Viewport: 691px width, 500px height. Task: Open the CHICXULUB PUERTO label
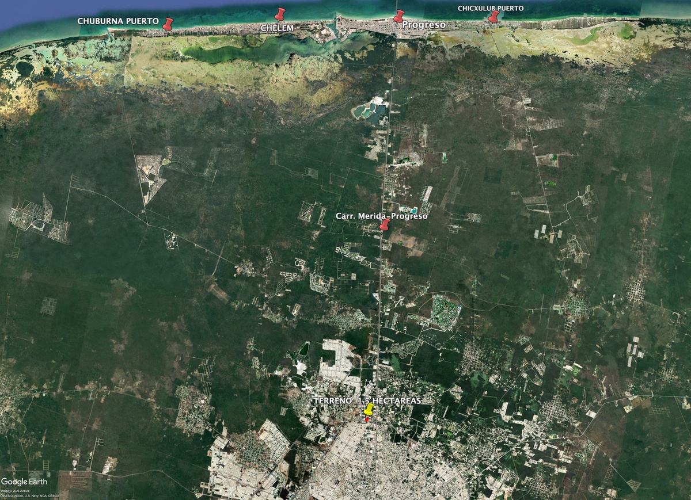[x=491, y=8]
